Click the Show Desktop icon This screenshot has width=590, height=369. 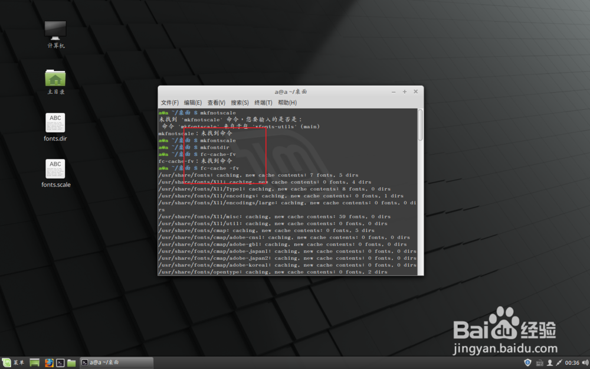[34, 363]
